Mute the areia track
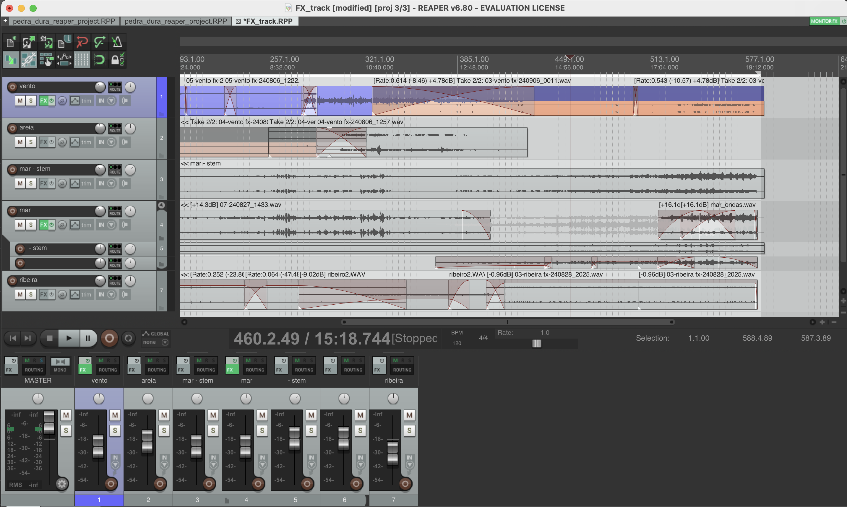This screenshot has width=847, height=507. [20, 142]
